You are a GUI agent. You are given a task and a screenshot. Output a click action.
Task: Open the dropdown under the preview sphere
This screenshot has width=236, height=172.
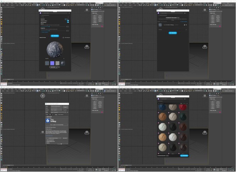(x=55, y=59)
